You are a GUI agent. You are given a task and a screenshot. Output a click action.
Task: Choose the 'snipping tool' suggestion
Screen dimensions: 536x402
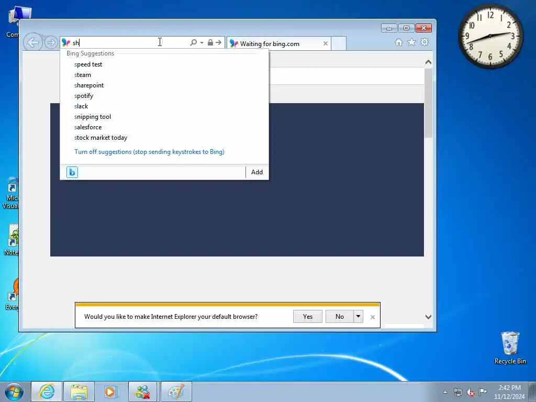click(x=164, y=117)
